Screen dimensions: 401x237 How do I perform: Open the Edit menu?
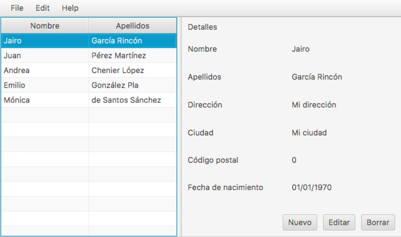pos(42,8)
